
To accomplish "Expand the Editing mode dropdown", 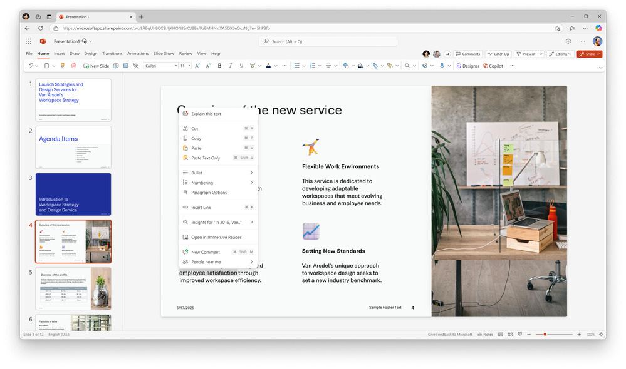I will tap(560, 54).
